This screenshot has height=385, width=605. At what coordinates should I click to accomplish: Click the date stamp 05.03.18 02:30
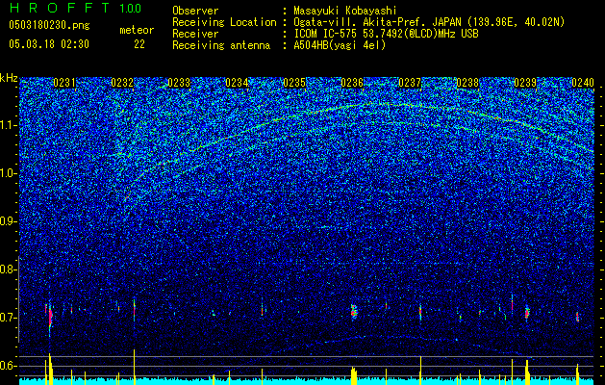point(49,44)
